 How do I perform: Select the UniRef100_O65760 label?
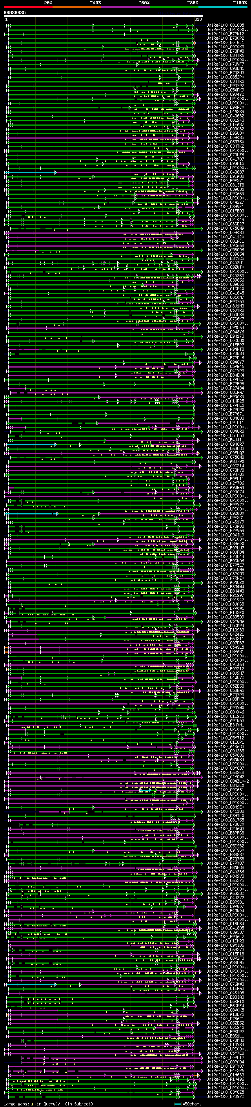coord(225,142)
